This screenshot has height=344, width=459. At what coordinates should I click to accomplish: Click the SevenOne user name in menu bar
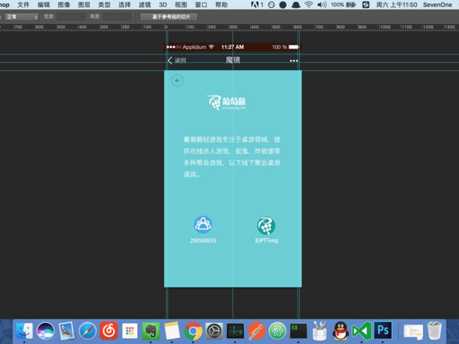click(437, 5)
